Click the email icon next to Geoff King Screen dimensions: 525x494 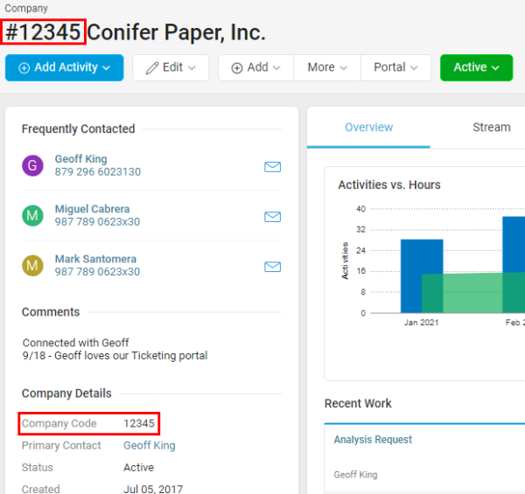[272, 166]
